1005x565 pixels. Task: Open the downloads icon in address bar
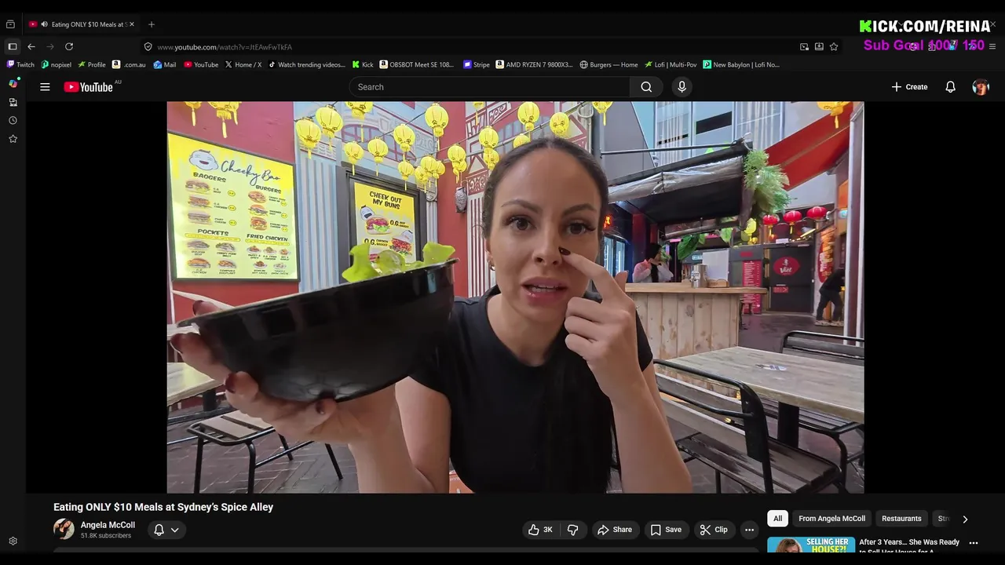coord(819,46)
